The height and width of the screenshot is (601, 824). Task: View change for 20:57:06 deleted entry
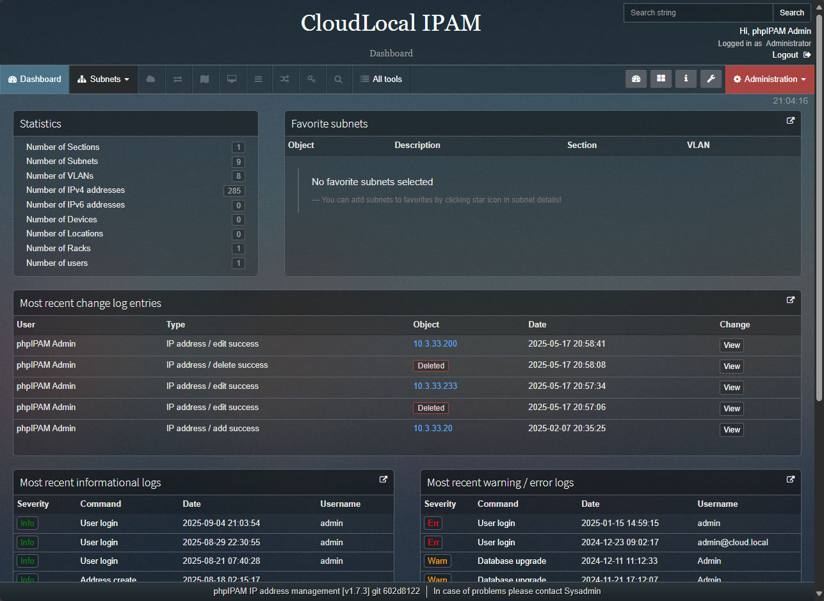pos(732,409)
